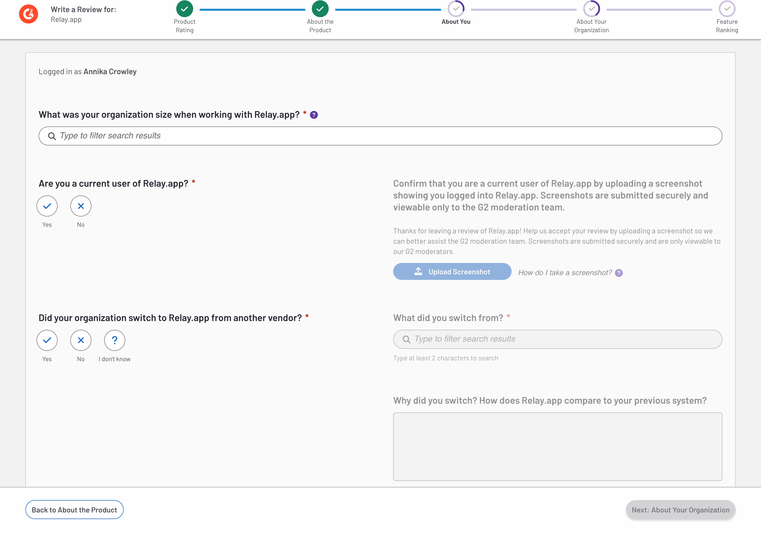This screenshot has height=546, width=761.
Task: Open the organization size help question icon
Action: coord(314,115)
